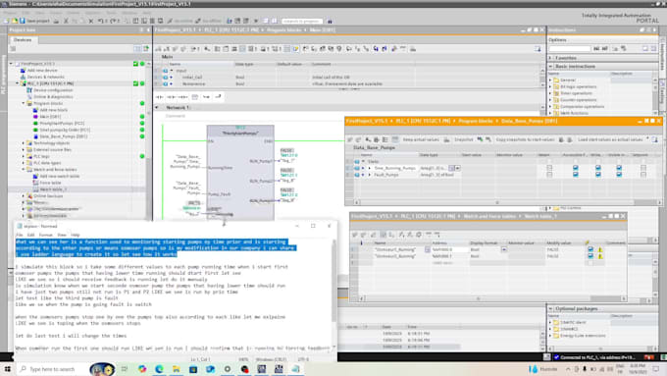This screenshot has height=376, width=667.
Task: Click the Save project button
Action: [35, 21]
